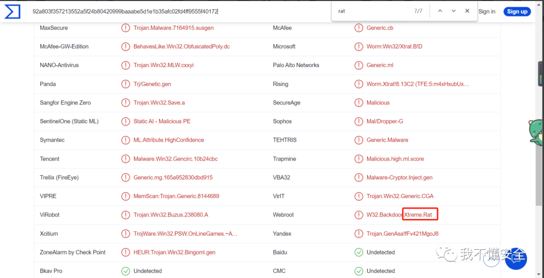This screenshot has width=544, height=278.
Task: Click the ZoneAlarm alert icon
Action: [x=125, y=252]
